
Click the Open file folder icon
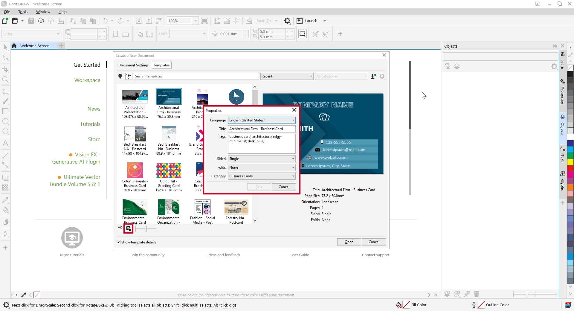click(15, 21)
